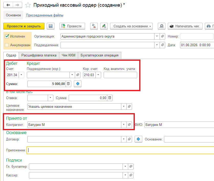Click Напечатать чек button
This screenshot has height=181, width=214.
click(185, 26)
